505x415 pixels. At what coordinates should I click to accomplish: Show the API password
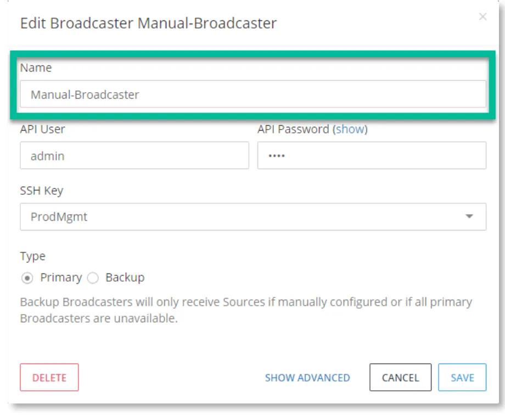tap(350, 129)
